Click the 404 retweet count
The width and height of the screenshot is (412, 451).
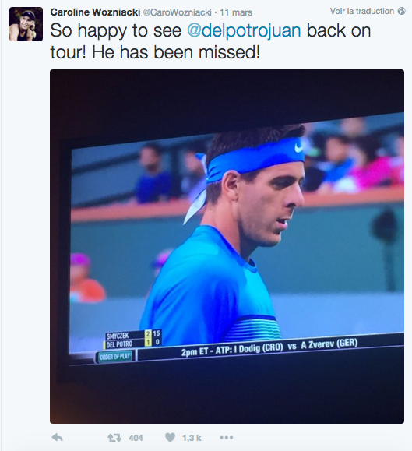pos(136,438)
